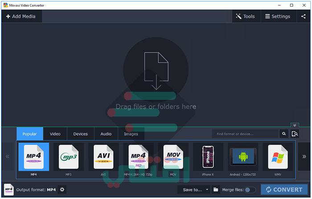The image size is (312, 199).
Task: Click the search magnifier button
Action: coord(284,134)
